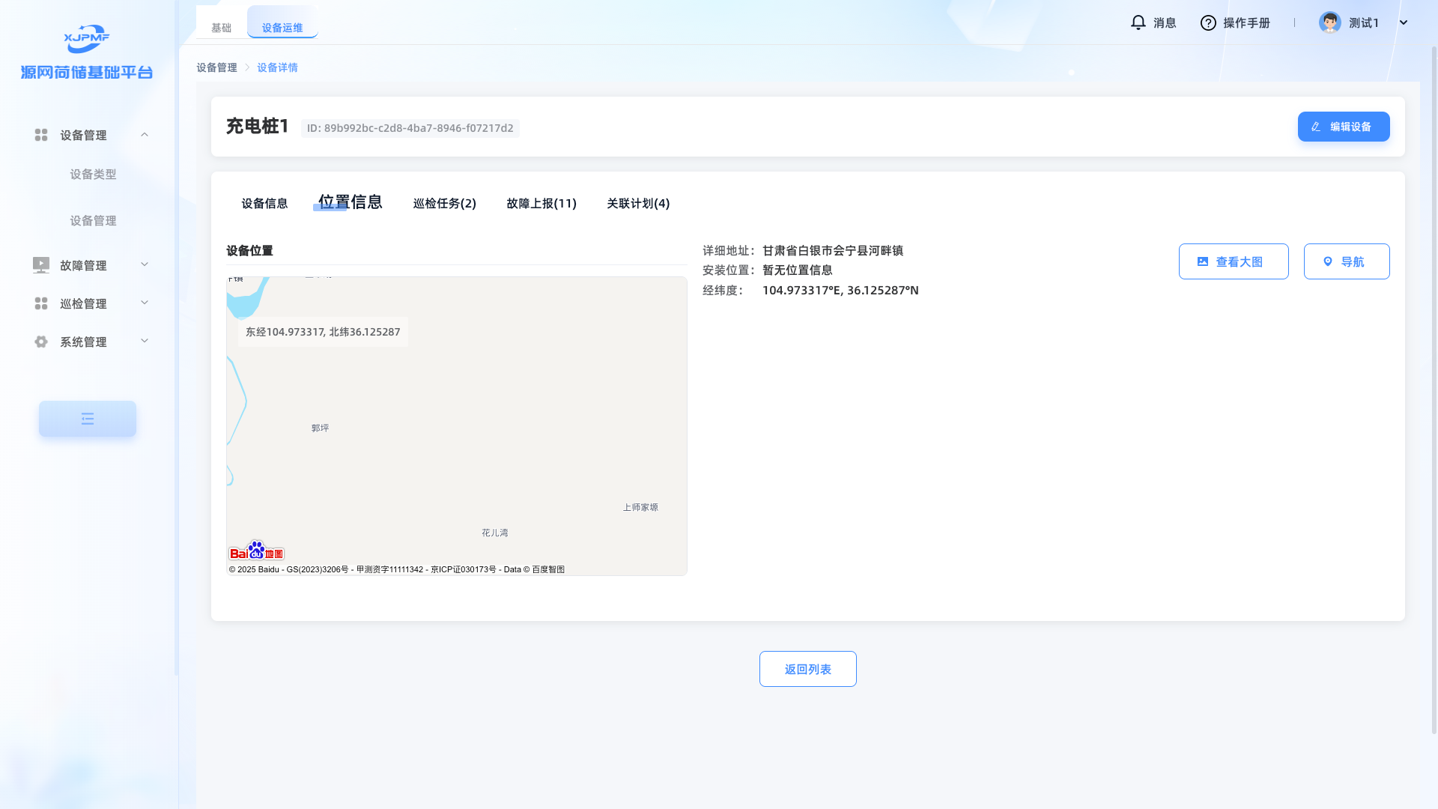The height and width of the screenshot is (809, 1438).
Task: Click the 测试1 user avatar
Action: tap(1329, 22)
